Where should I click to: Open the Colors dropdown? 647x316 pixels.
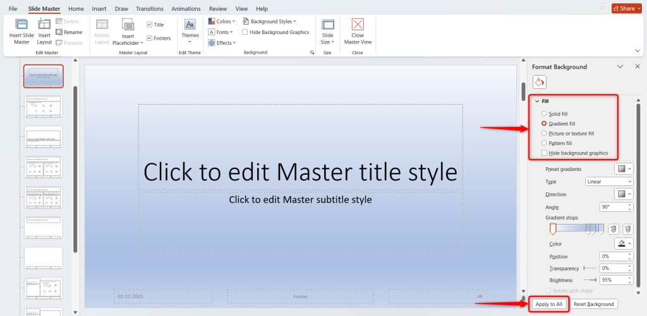click(222, 21)
